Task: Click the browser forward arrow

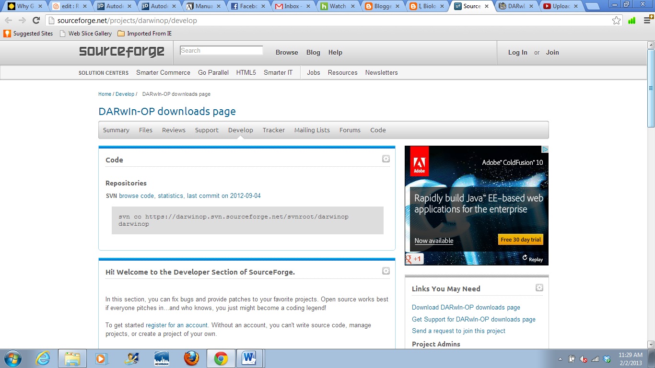Action: click(22, 21)
